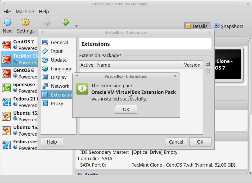
Task: Click scrollbar down arrow in details pane
Action: coord(250,173)
